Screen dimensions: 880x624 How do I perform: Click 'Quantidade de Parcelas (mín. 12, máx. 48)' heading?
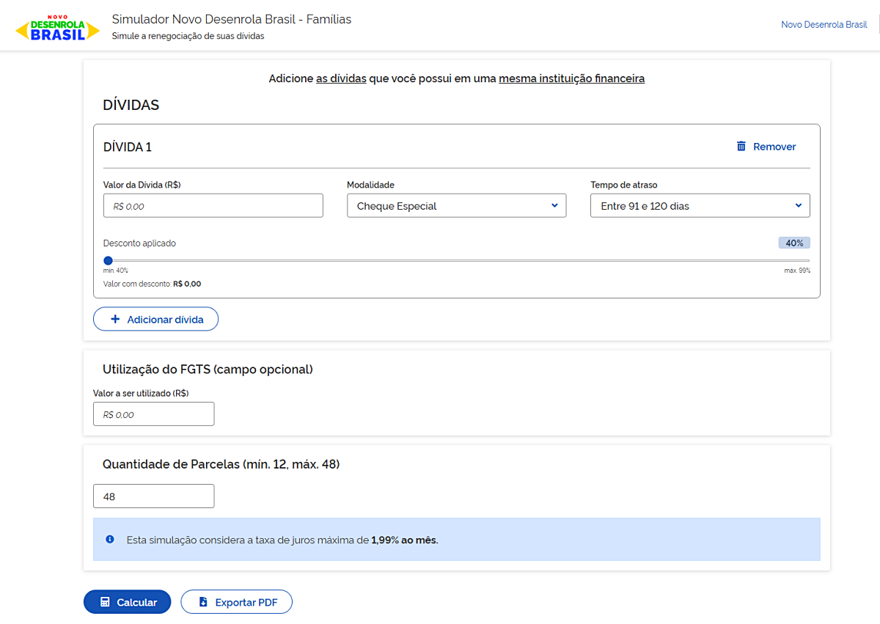[x=221, y=464]
